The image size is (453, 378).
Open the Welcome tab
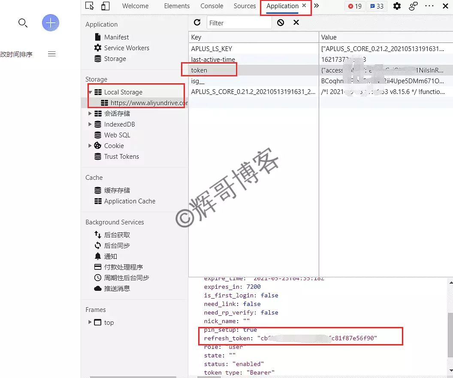[x=135, y=6]
